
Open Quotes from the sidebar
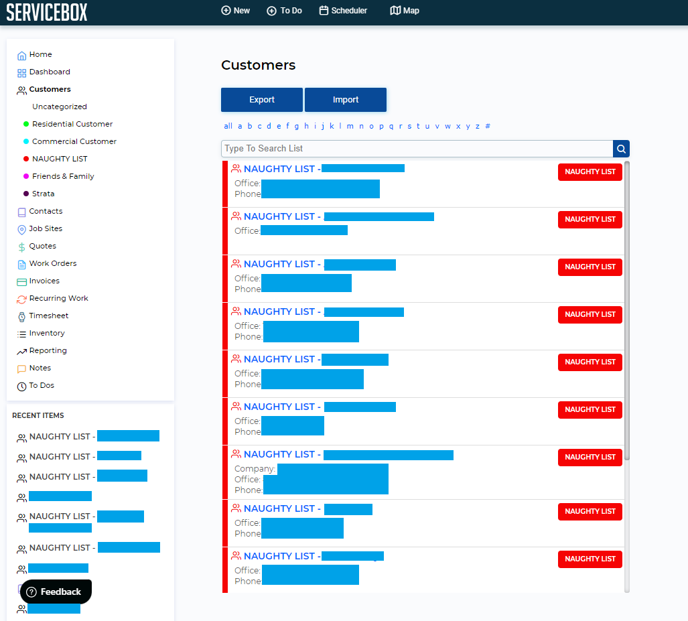[x=43, y=247]
